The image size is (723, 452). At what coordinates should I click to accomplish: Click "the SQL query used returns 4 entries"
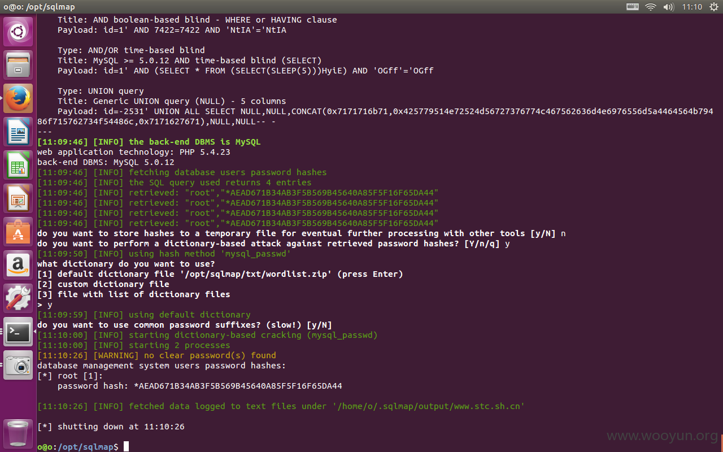tap(175, 182)
